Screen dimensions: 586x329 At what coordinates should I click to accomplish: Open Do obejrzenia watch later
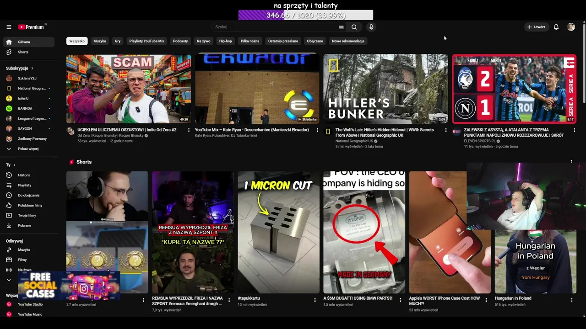point(28,195)
